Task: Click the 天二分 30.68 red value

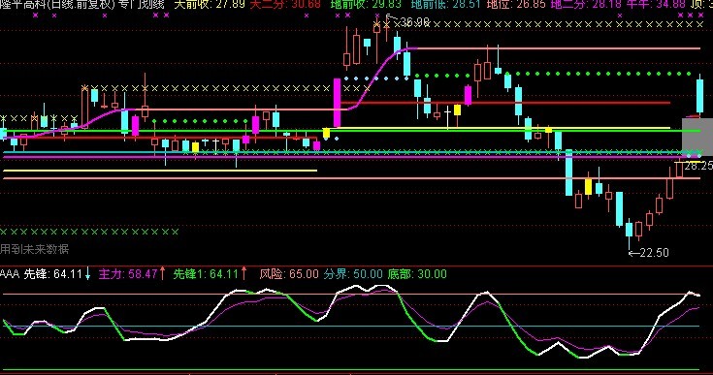Action: (x=285, y=5)
